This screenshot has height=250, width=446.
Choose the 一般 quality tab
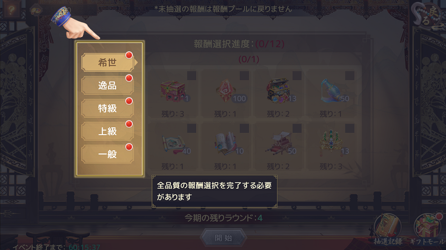[x=107, y=154]
